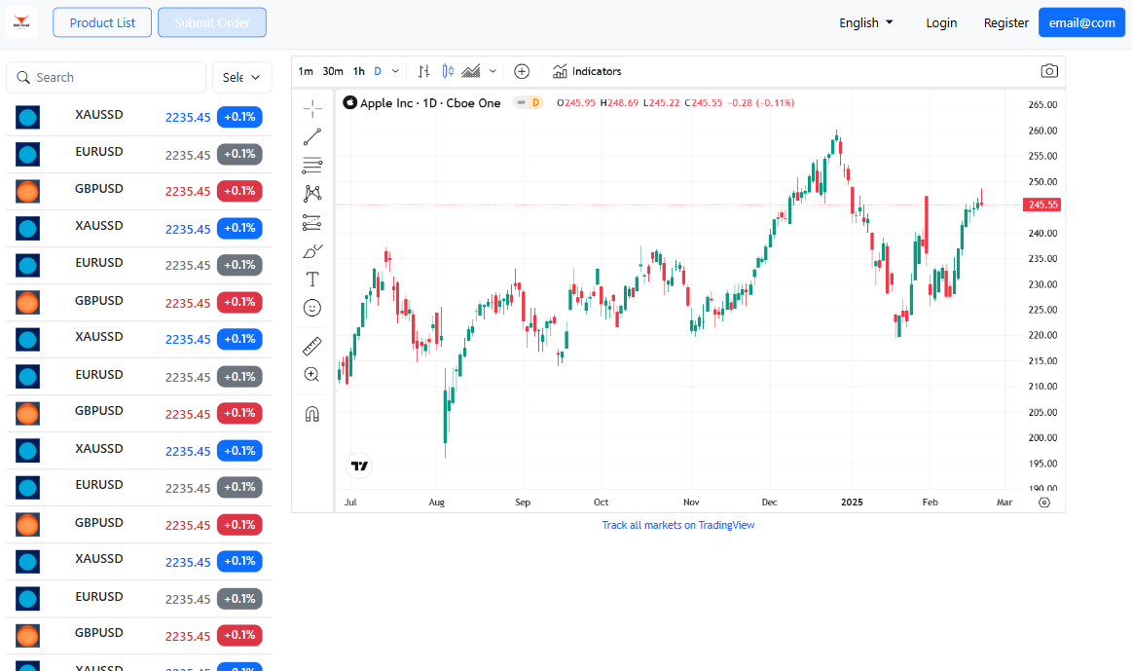This screenshot has width=1132, height=671.
Task: Expand the time interval dropdown chevron
Action: [394, 71]
